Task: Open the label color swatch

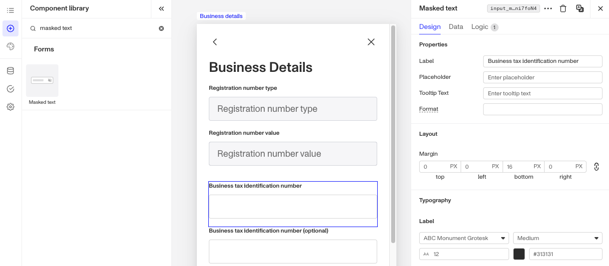Action: pyautogui.click(x=519, y=254)
